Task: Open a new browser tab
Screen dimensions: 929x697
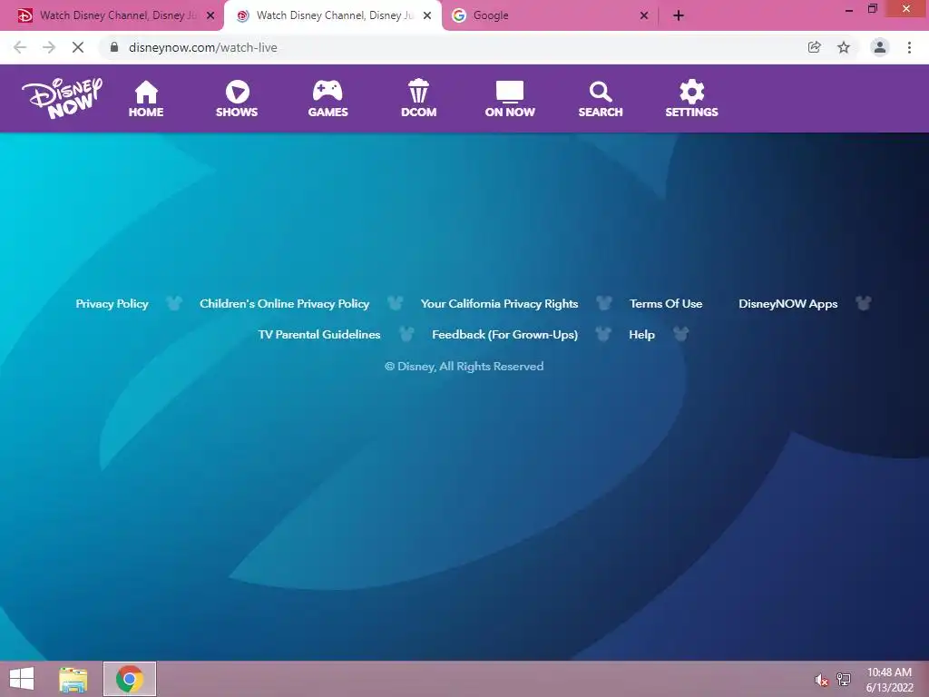Action: click(679, 15)
